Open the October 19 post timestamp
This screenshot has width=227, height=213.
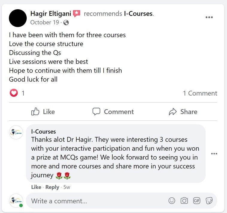point(45,22)
